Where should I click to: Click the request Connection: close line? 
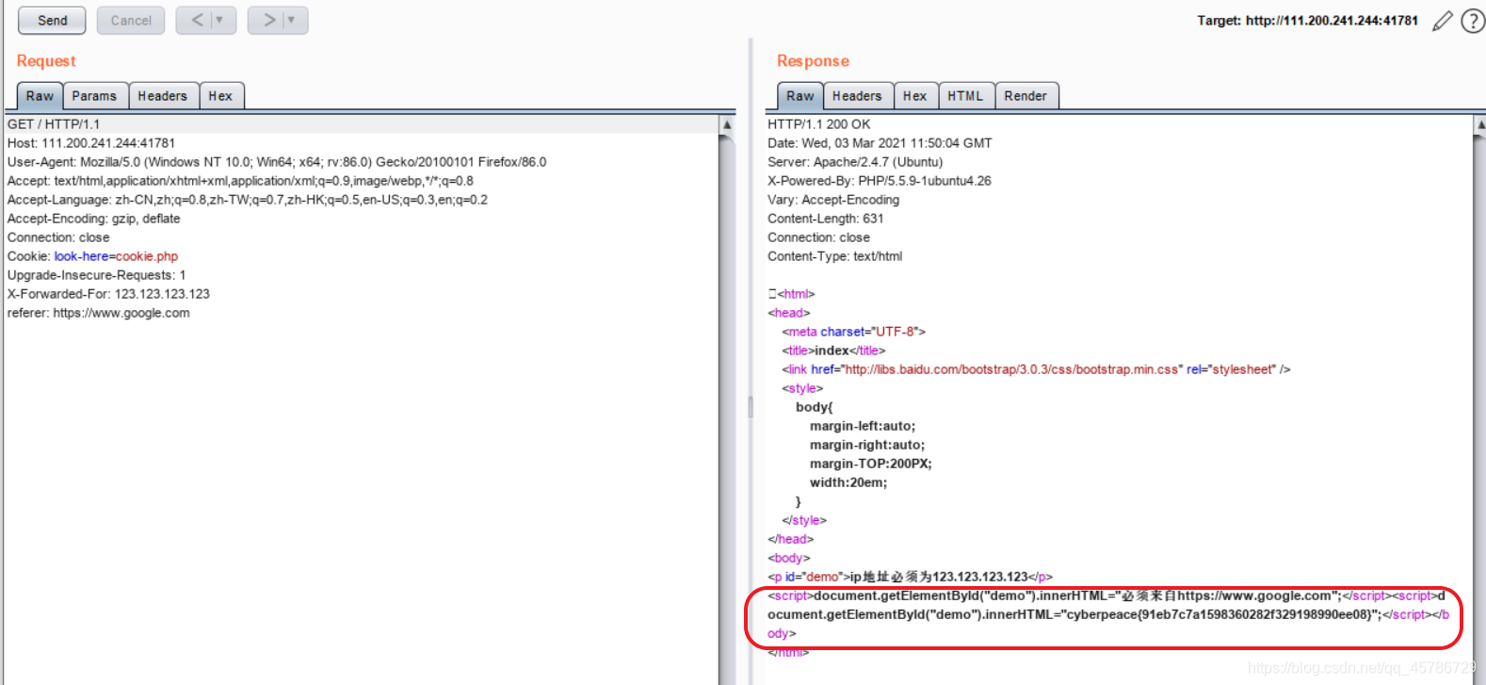tap(58, 237)
